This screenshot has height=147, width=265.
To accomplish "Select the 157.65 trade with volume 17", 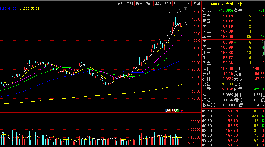I will (x=233, y=145).
